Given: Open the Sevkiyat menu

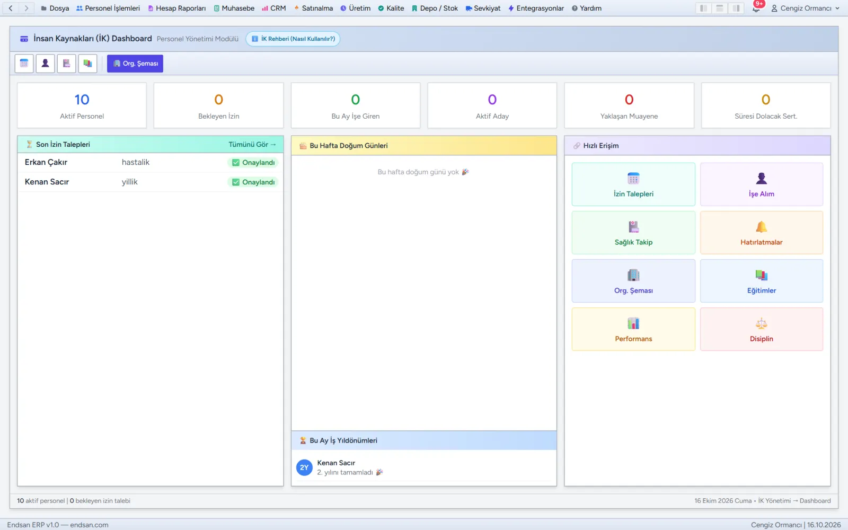Looking at the screenshot, I should [483, 8].
